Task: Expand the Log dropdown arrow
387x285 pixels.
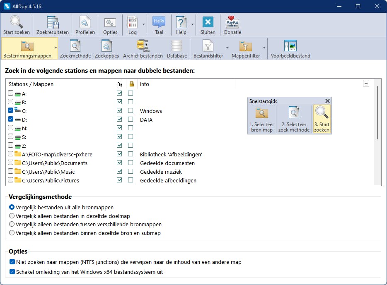Action: coord(144,24)
